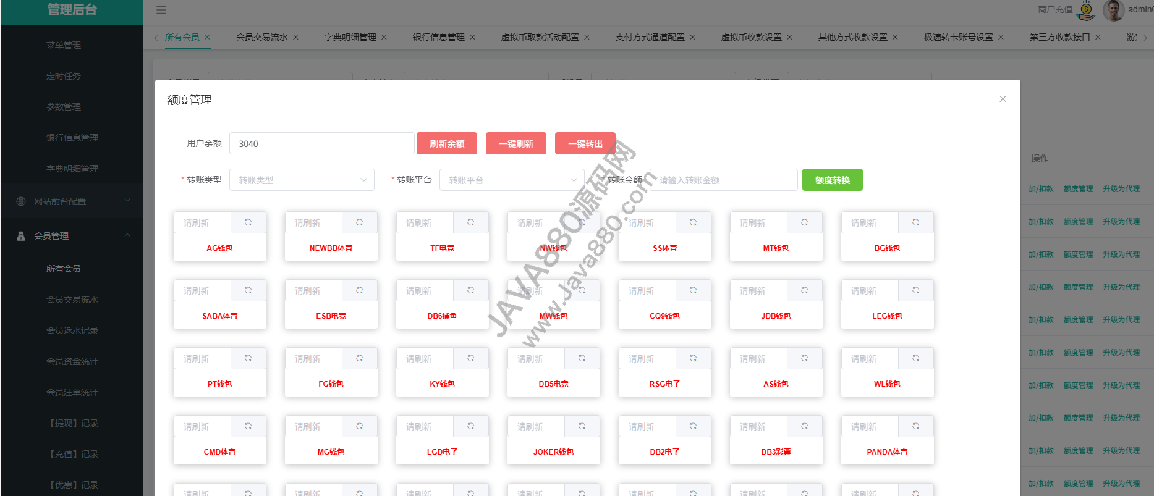The image size is (1154, 496).
Task: Click the 商户充值 money bag icon
Action: pos(1086,10)
